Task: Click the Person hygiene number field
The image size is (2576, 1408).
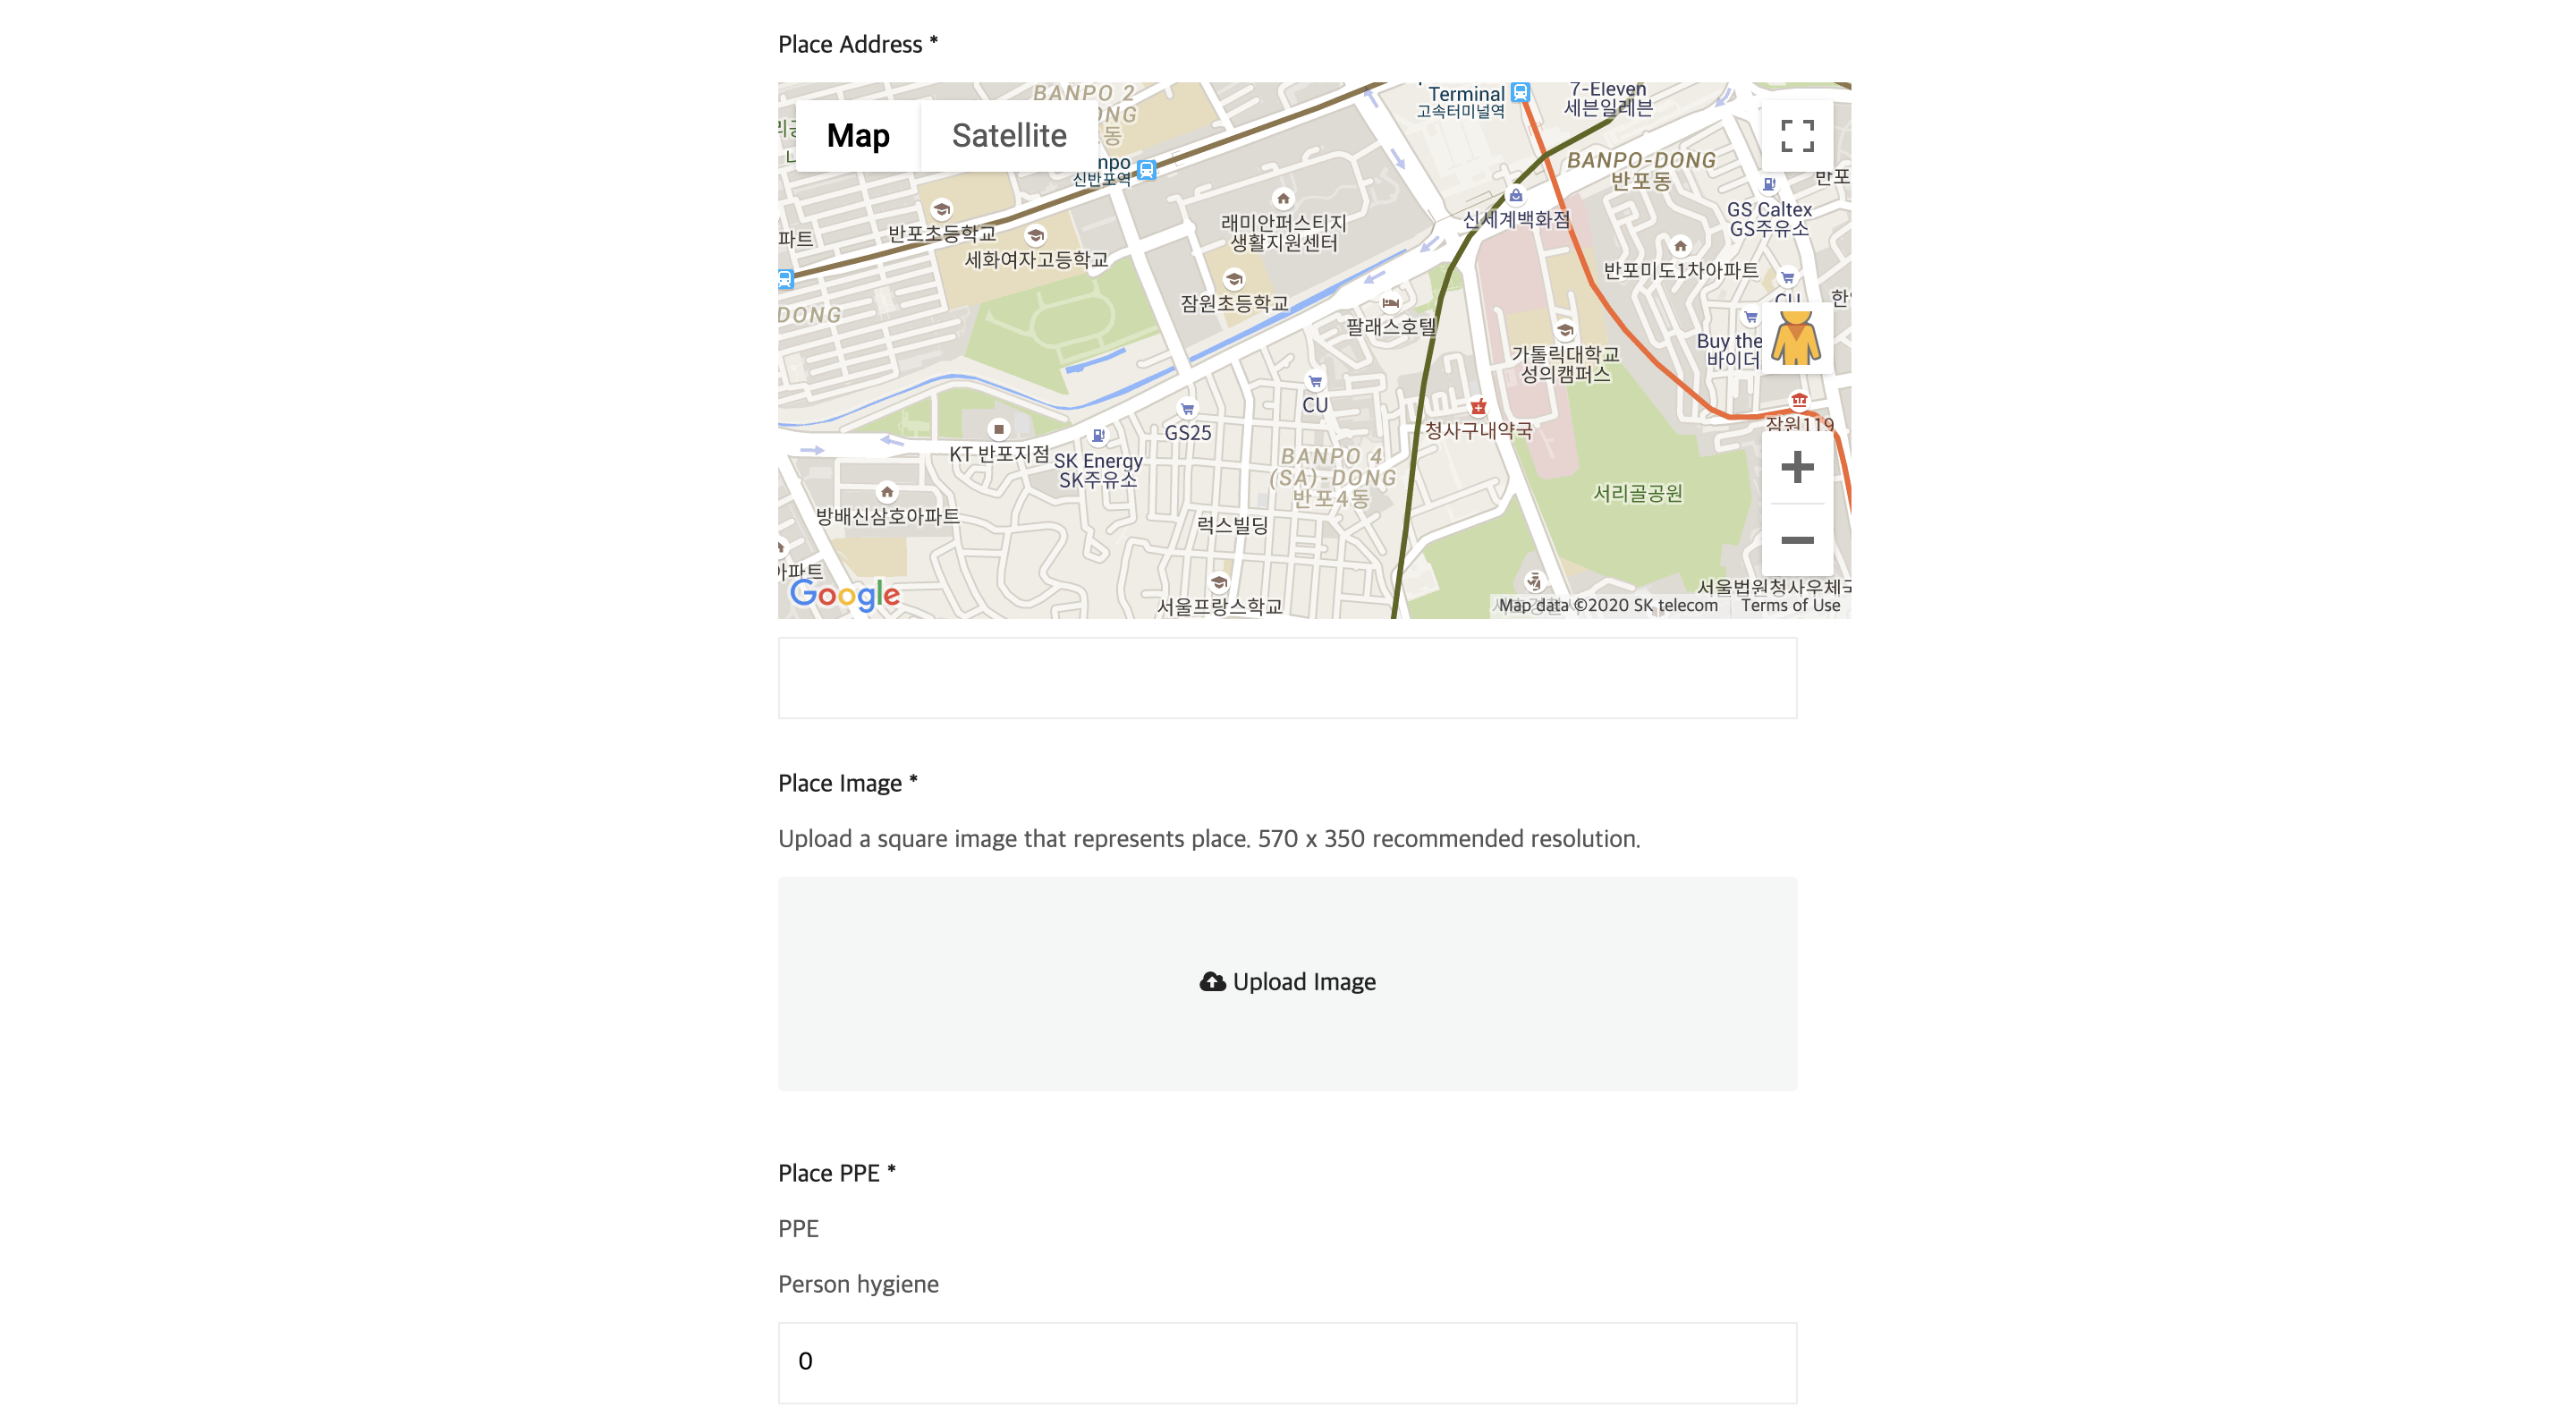Action: (x=1287, y=1362)
